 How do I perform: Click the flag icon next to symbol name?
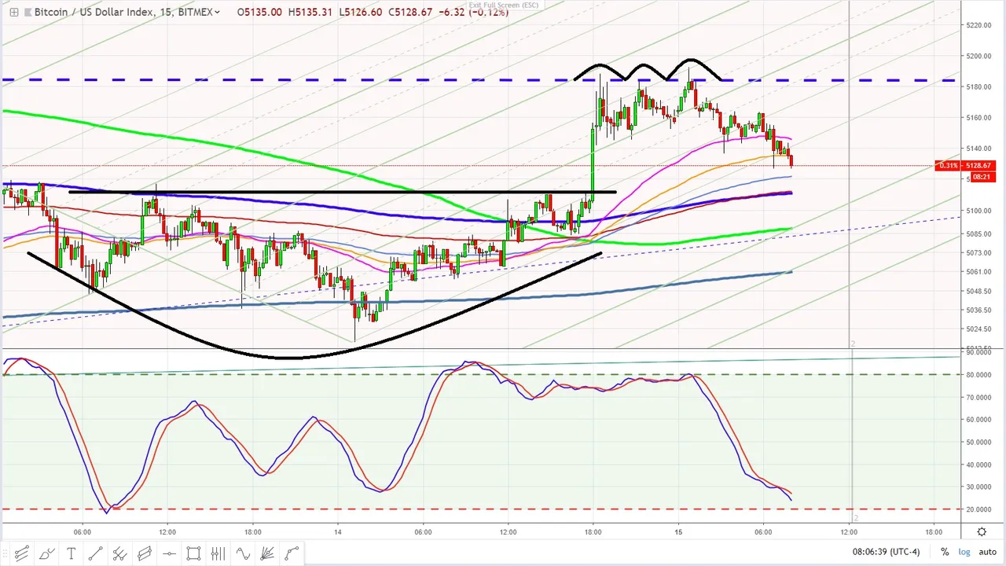[x=28, y=12]
